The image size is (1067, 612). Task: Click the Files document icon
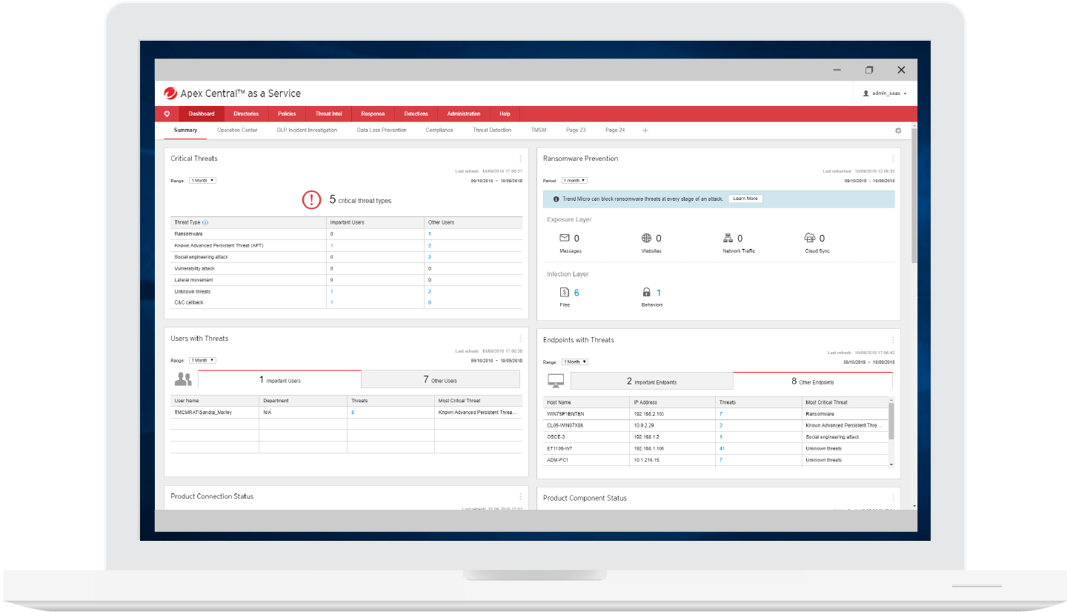(565, 293)
